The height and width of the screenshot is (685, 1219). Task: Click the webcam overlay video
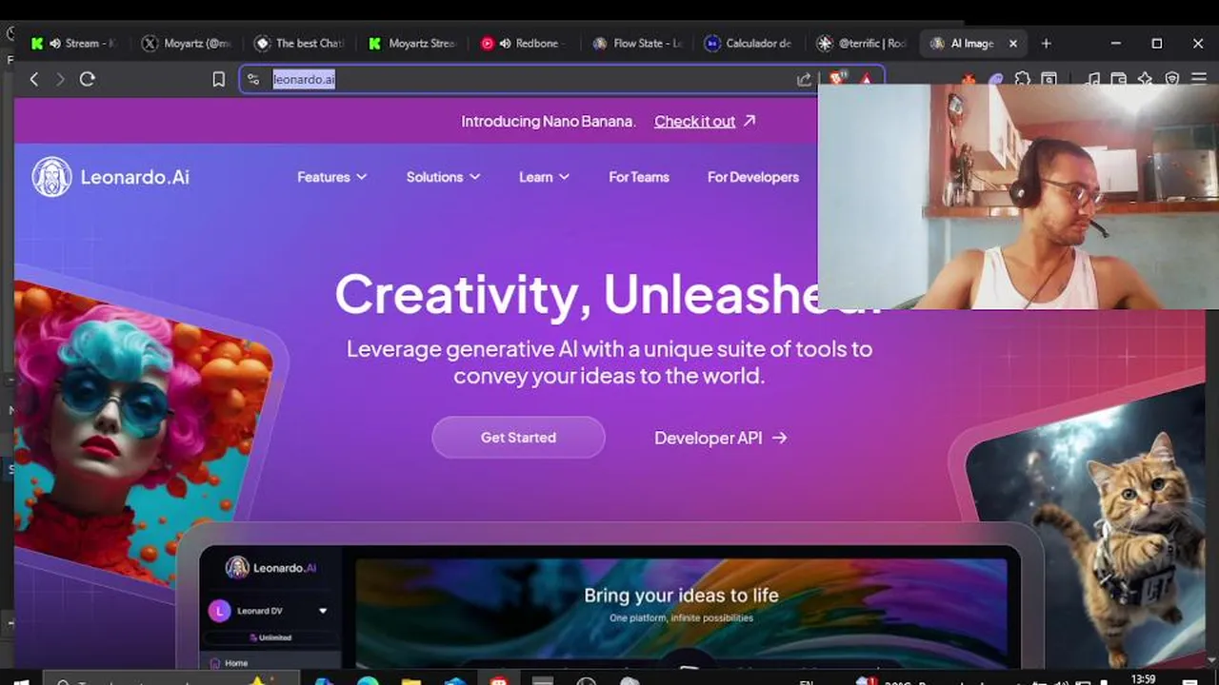click(x=1018, y=196)
